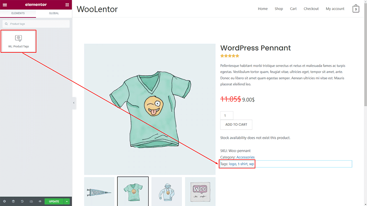Select the hoodie product thumbnail
This screenshot has height=206, width=367.
166,191
